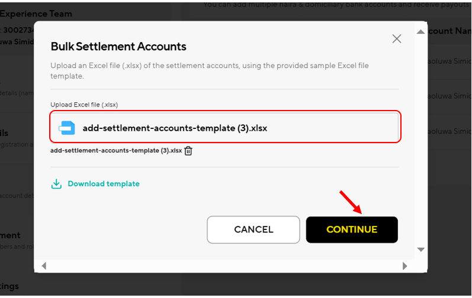The width and height of the screenshot is (472, 298).
Task: Click the scroll right arrow at dialog bottom
Action: [404, 266]
